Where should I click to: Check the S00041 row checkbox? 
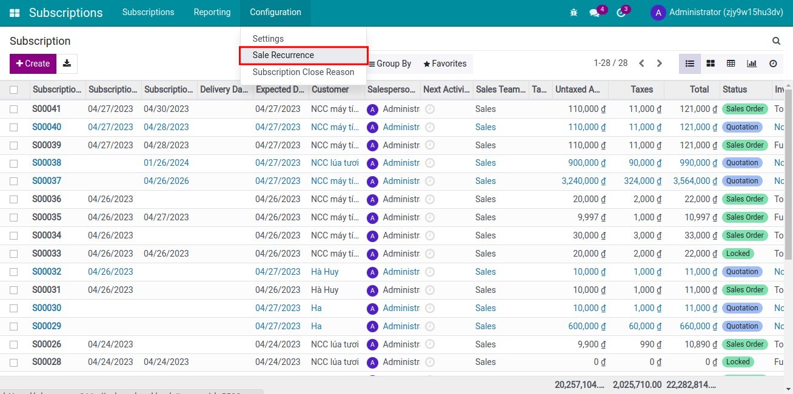click(x=14, y=109)
